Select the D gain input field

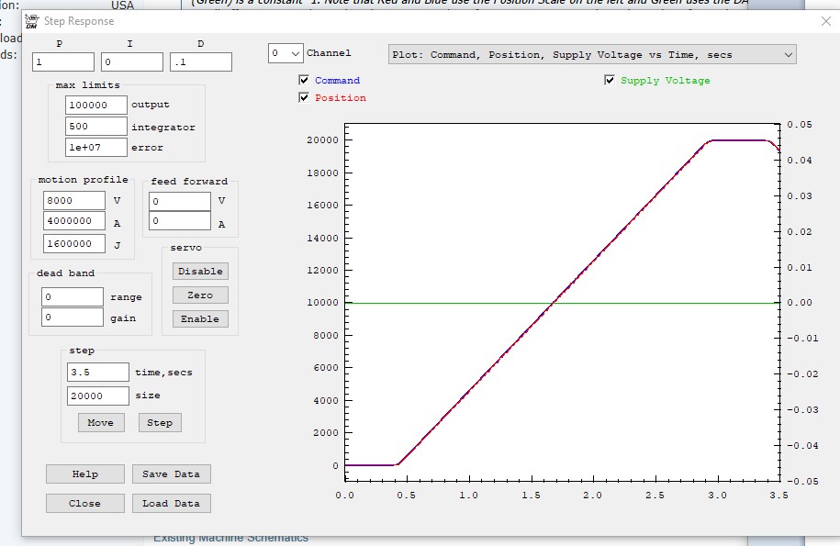pos(200,62)
